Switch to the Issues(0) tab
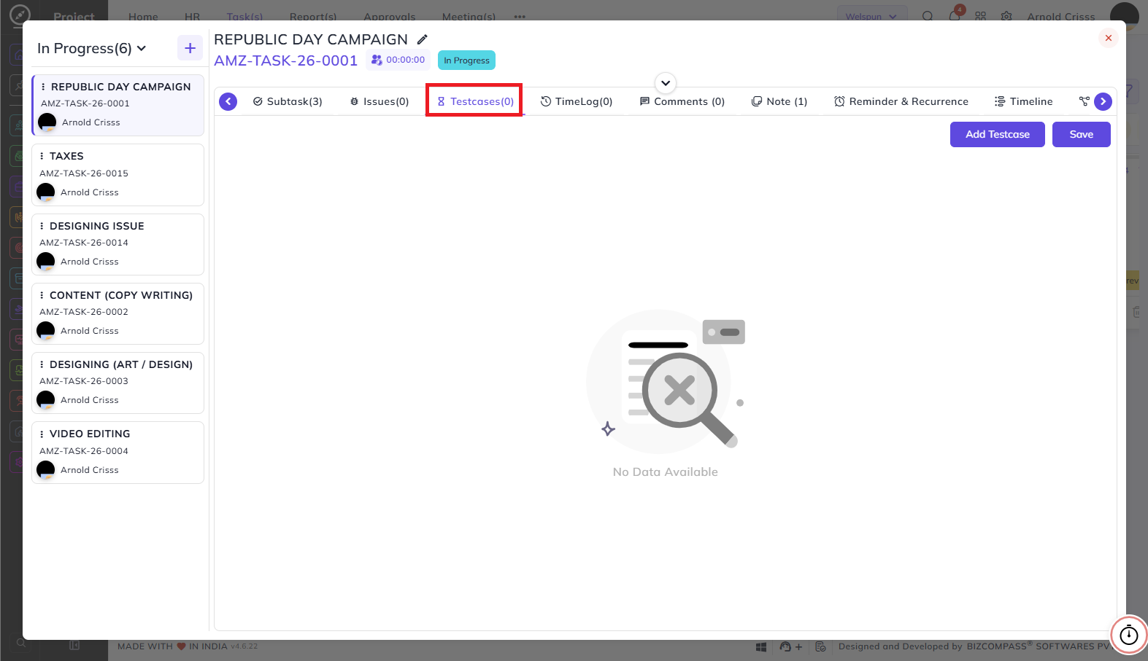The height and width of the screenshot is (661, 1148). (x=380, y=101)
